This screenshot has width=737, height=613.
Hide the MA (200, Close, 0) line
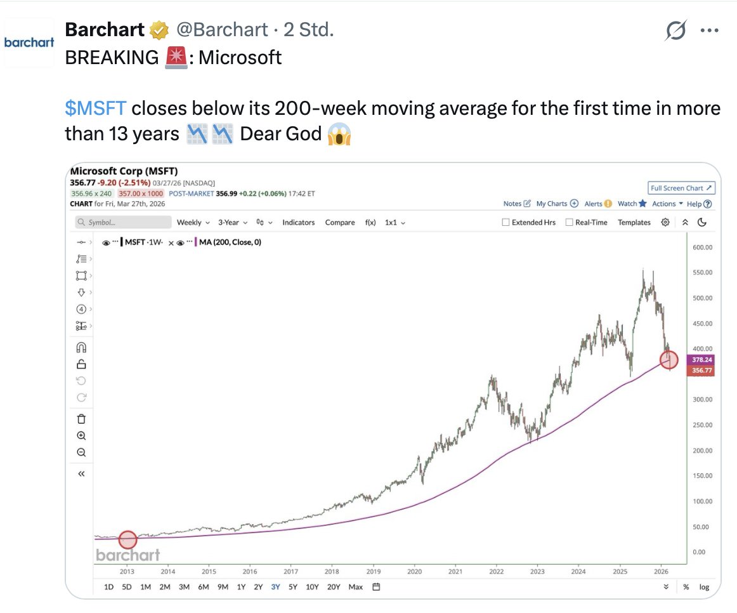point(181,242)
